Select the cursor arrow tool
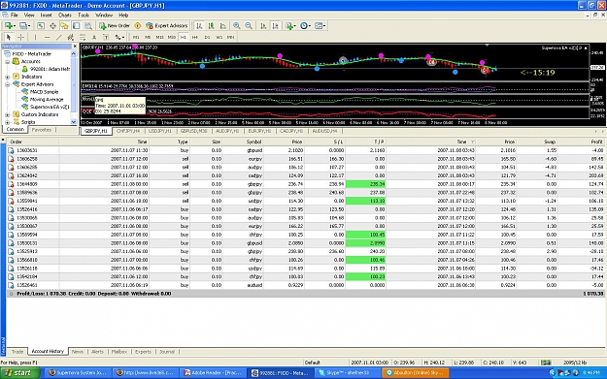This screenshot has height=379, width=607. (x=9, y=37)
